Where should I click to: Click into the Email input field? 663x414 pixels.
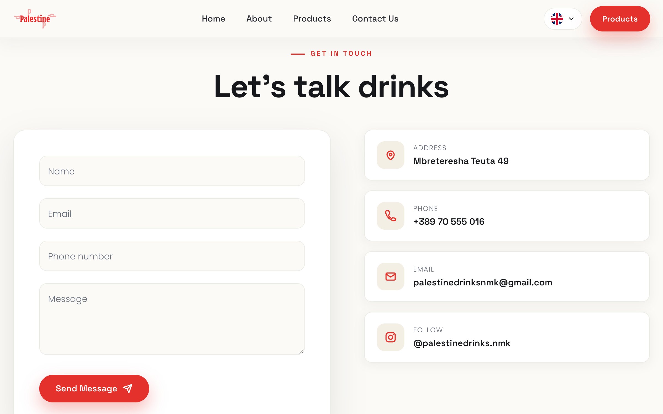(x=172, y=214)
